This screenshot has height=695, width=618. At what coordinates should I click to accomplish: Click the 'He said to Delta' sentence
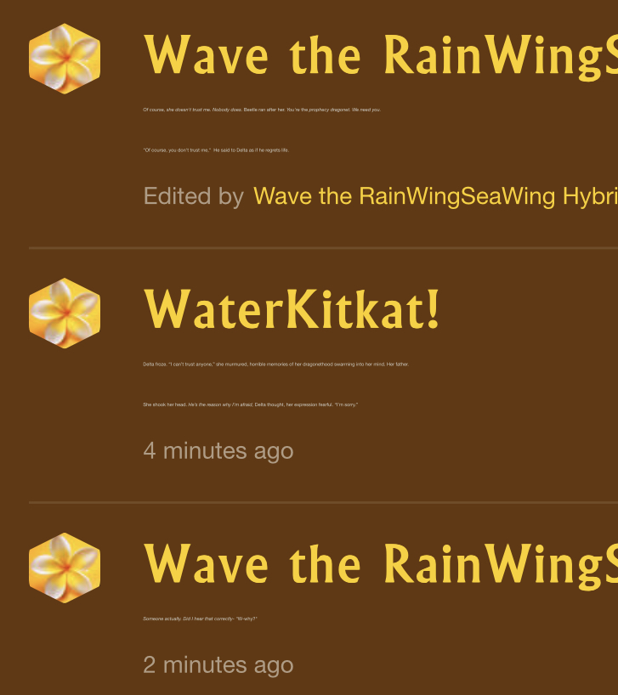(x=251, y=150)
